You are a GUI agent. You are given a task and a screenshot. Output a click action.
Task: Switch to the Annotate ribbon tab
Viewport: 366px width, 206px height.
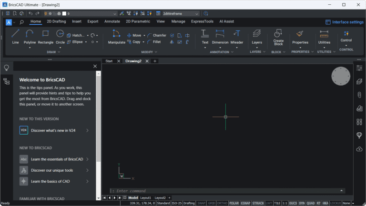[112, 21]
